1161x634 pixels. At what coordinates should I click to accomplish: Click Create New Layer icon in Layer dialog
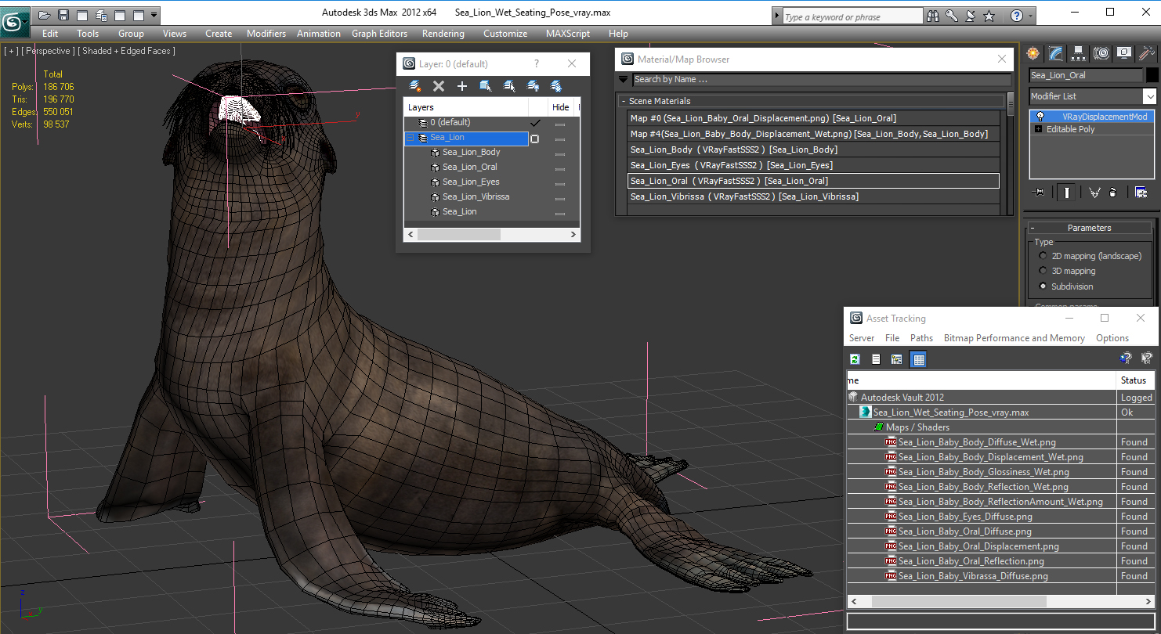415,86
